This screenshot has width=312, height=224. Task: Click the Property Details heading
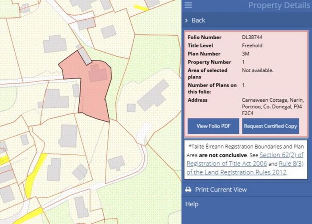[279, 5]
